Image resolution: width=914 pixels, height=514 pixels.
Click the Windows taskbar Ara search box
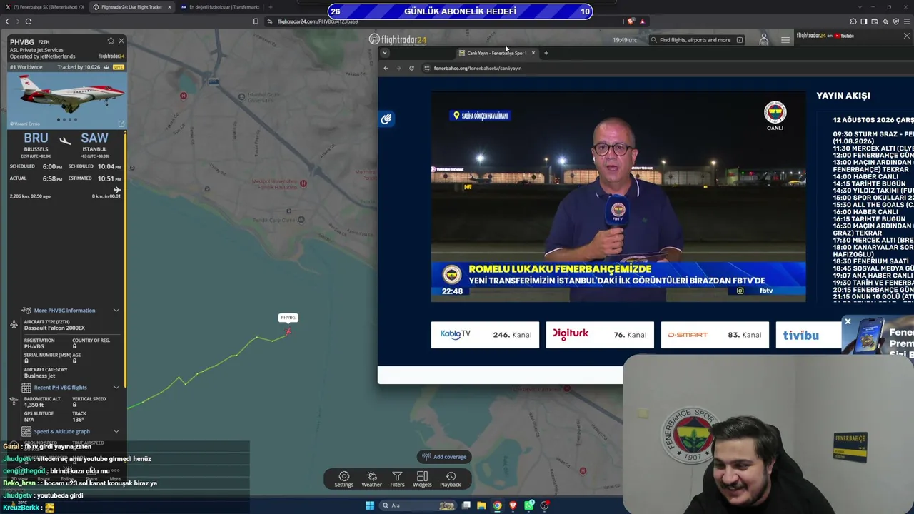[418, 505]
